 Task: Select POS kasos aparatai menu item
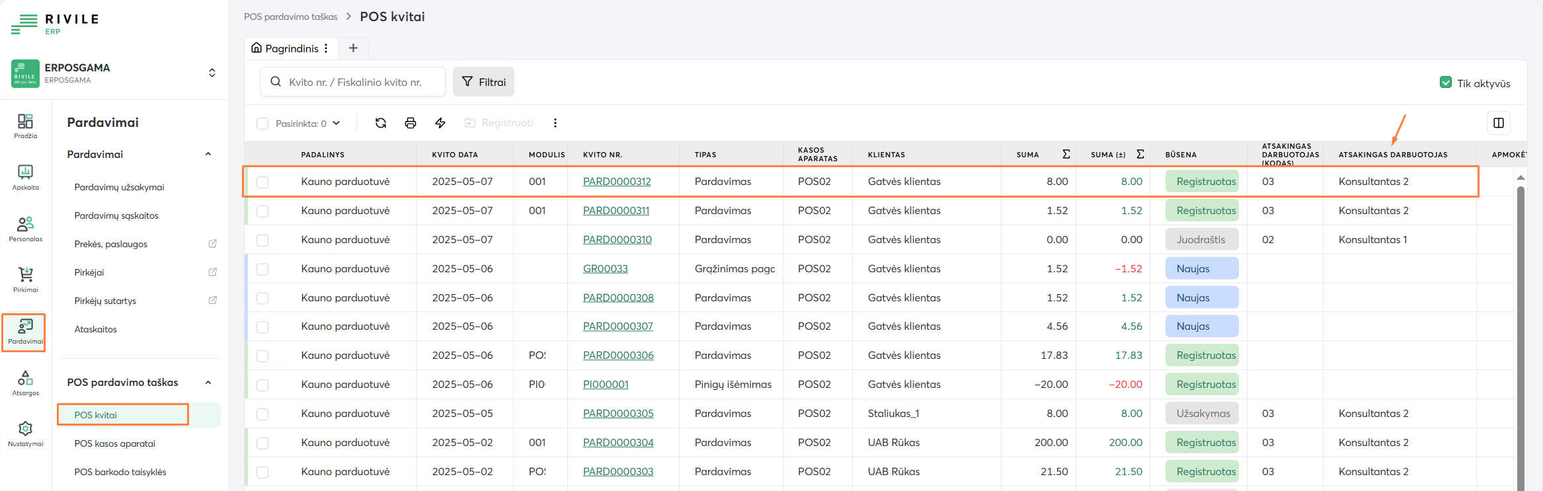coord(114,443)
